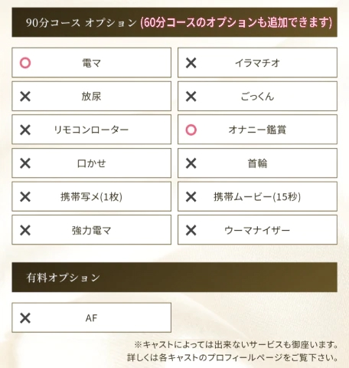This screenshot has height=368, width=349.
Task: Click the 有料オプション section header
Action: [63, 278]
